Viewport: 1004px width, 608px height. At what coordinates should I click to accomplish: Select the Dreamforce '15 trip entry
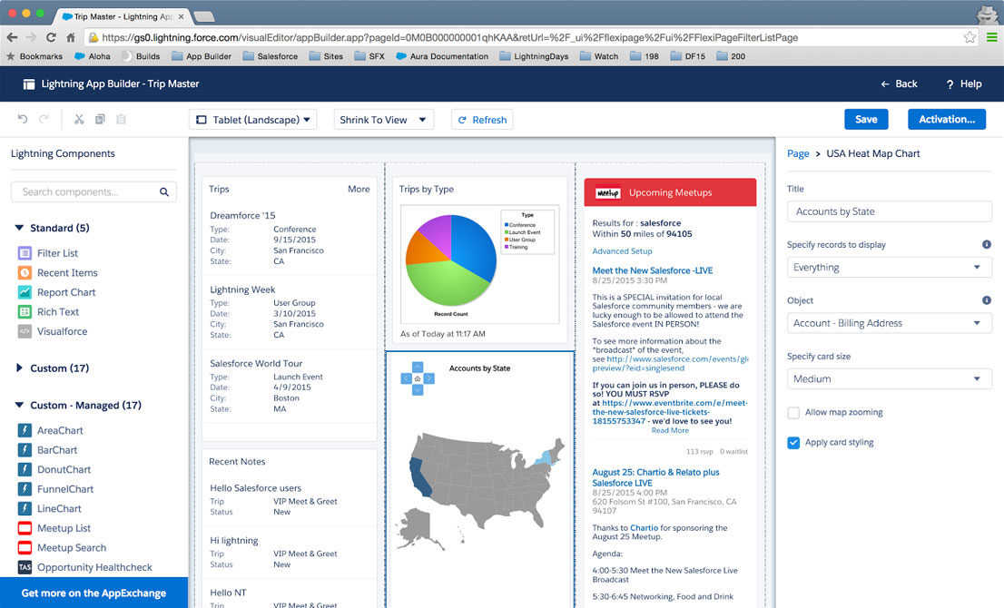(x=290, y=238)
